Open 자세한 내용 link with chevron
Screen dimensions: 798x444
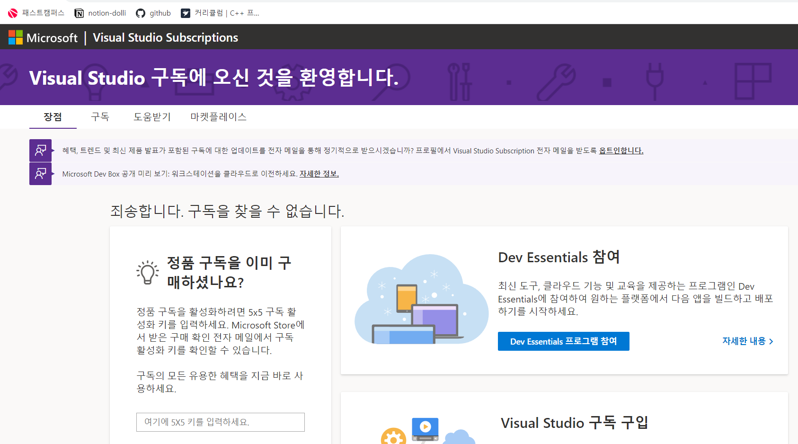[748, 341]
